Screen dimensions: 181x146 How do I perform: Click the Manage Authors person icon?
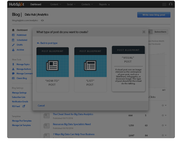(13, 69)
